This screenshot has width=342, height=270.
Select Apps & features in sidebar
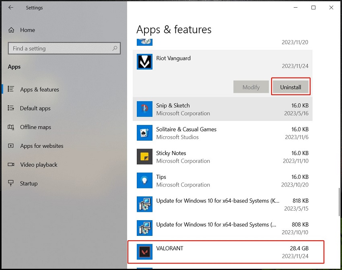(39, 90)
